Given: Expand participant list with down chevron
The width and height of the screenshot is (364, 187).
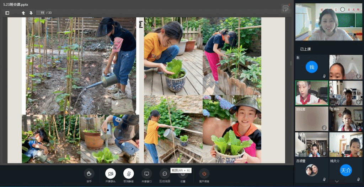Looking at the screenshot, I should [x=337, y=181].
